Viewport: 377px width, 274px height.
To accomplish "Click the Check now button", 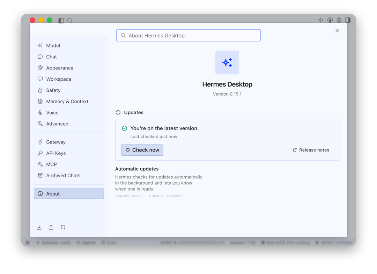I will (142, 150).
